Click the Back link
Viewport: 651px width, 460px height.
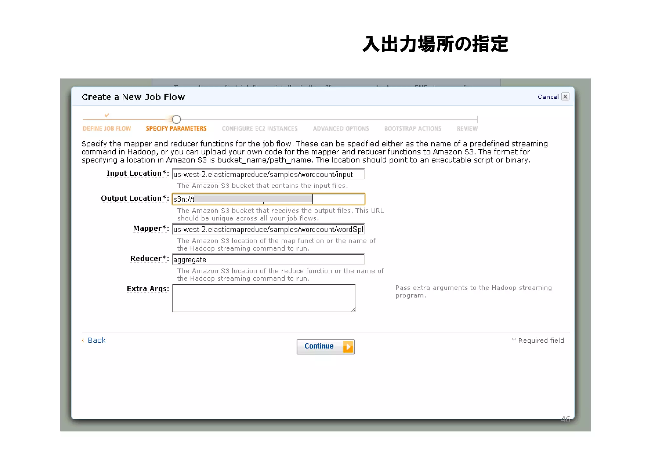click(97, 340)
